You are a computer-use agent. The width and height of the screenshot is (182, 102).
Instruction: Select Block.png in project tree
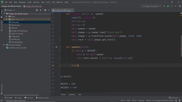point(15,22)
